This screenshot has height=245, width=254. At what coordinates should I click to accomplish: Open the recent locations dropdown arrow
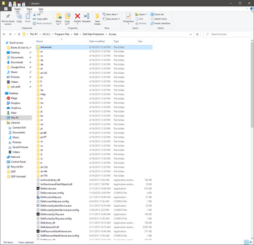click(15, 34)
